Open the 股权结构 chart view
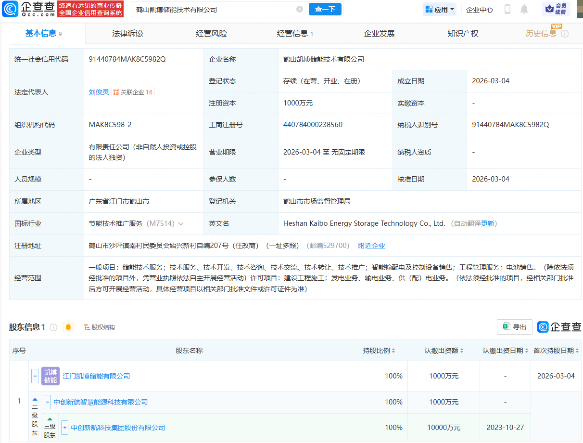Viewport: 583px width, 443px height. 99,327
